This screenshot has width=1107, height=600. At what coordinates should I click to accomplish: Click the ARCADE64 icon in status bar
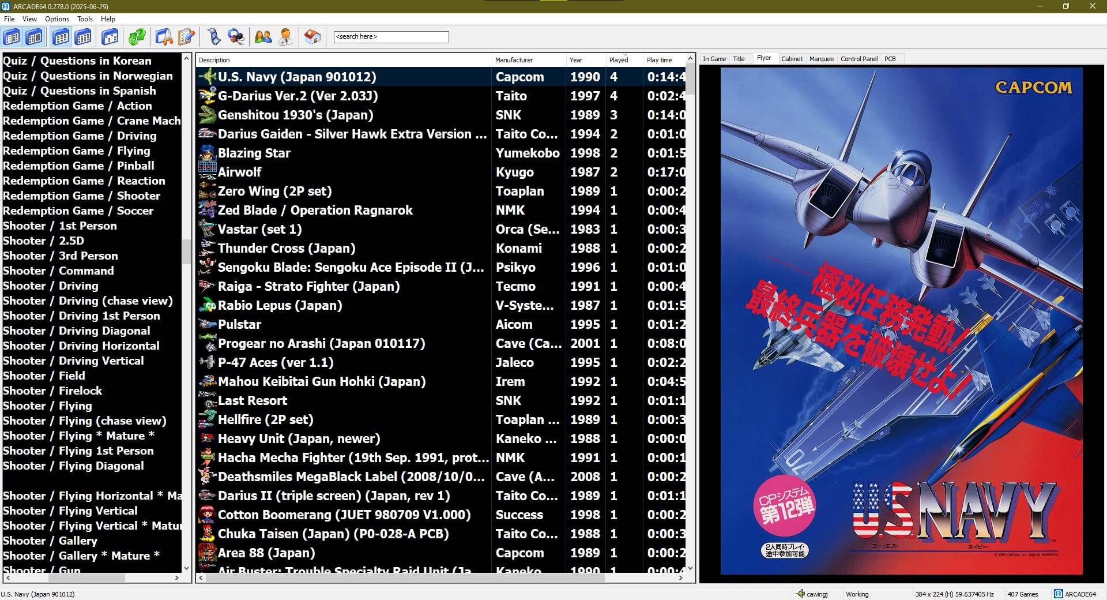1059,594
